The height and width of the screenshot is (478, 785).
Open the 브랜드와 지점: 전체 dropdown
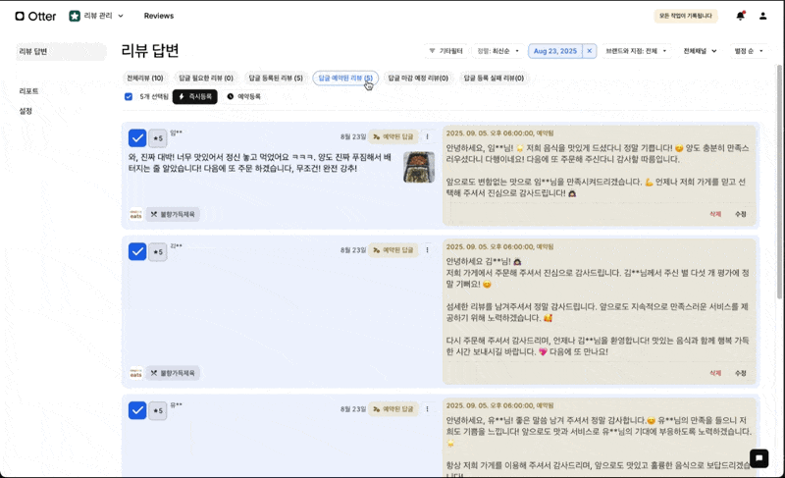(636, 51)
